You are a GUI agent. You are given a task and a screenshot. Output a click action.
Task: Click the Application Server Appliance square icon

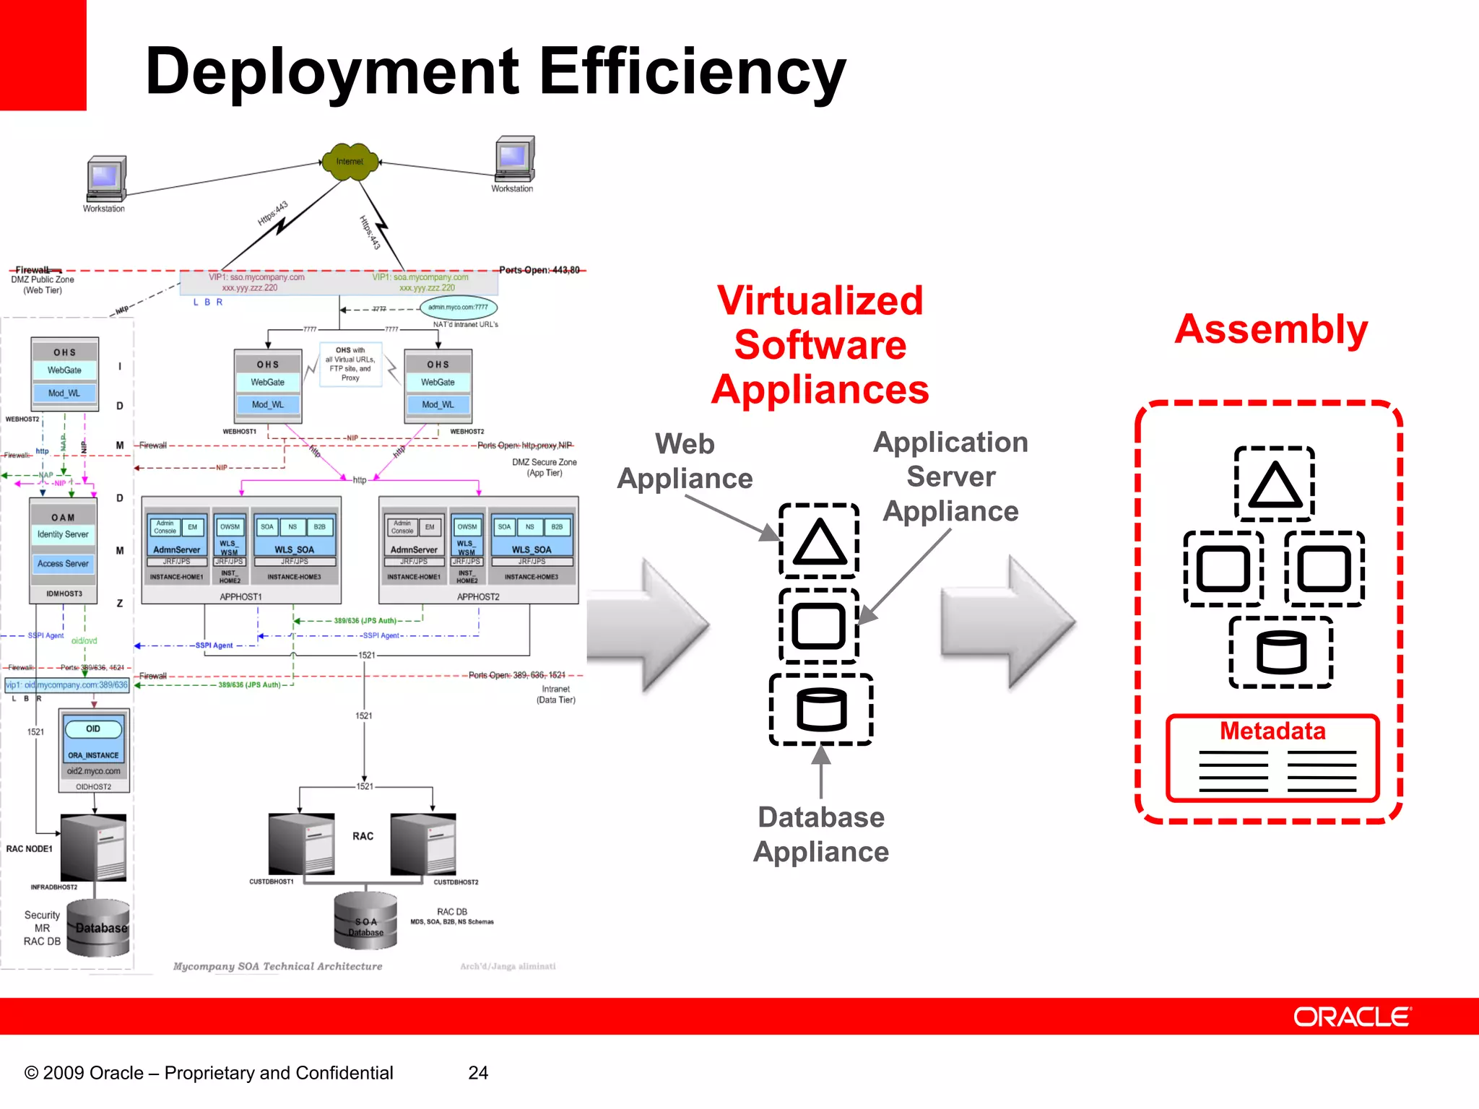(819, 626)
